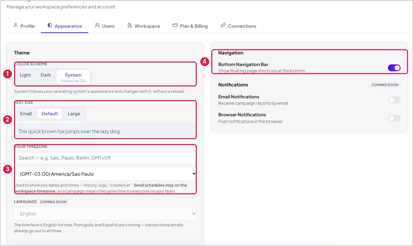Click the Notifications COMING SOON badge
Screen dimensions: 413x246
(x=385, y=85)
